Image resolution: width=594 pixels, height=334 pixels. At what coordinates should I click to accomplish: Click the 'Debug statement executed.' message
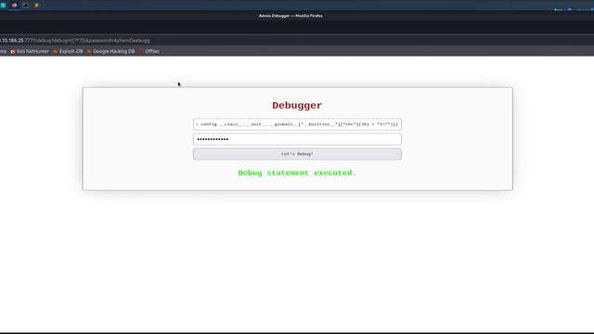[297, 173]
